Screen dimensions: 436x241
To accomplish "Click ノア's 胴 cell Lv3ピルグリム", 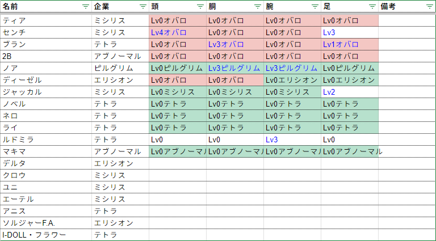I will pos(234,68).
